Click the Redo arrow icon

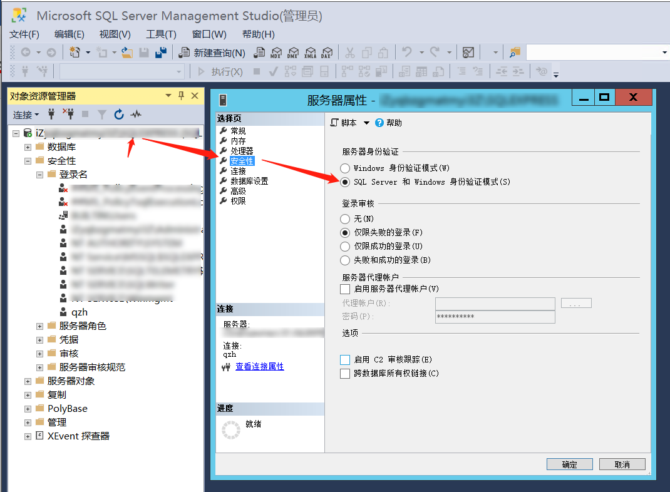435,52
